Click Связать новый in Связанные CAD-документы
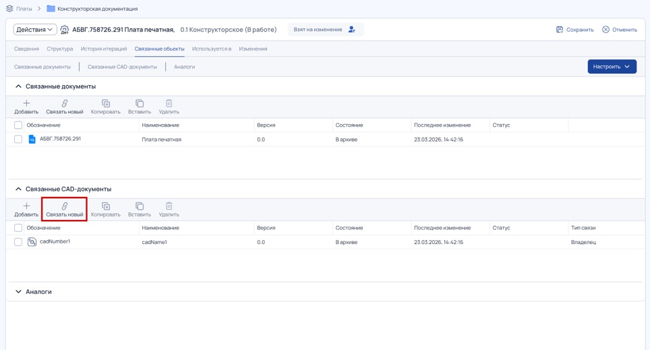Image resolution: width=650 pixels, height=350 pixels. pos(65,210)
